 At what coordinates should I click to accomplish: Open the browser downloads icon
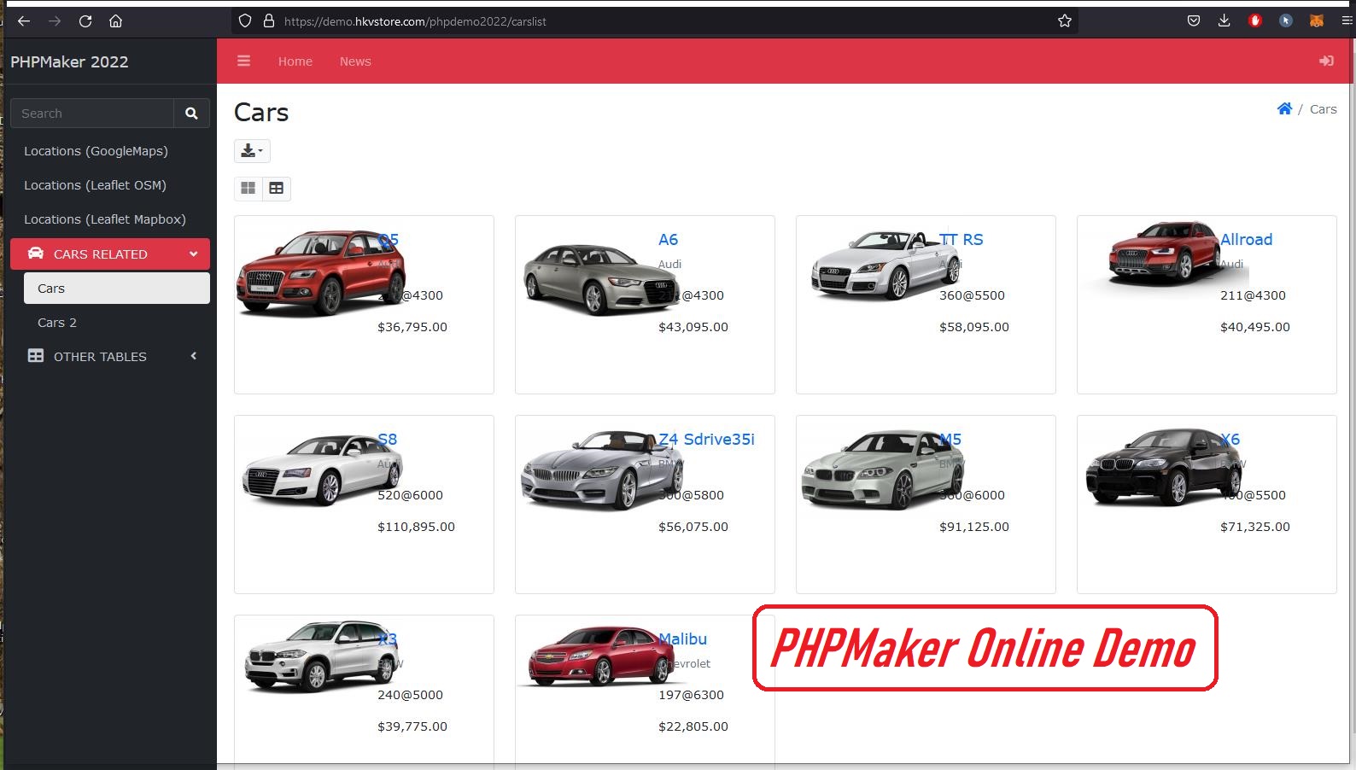coord(1224,21)
